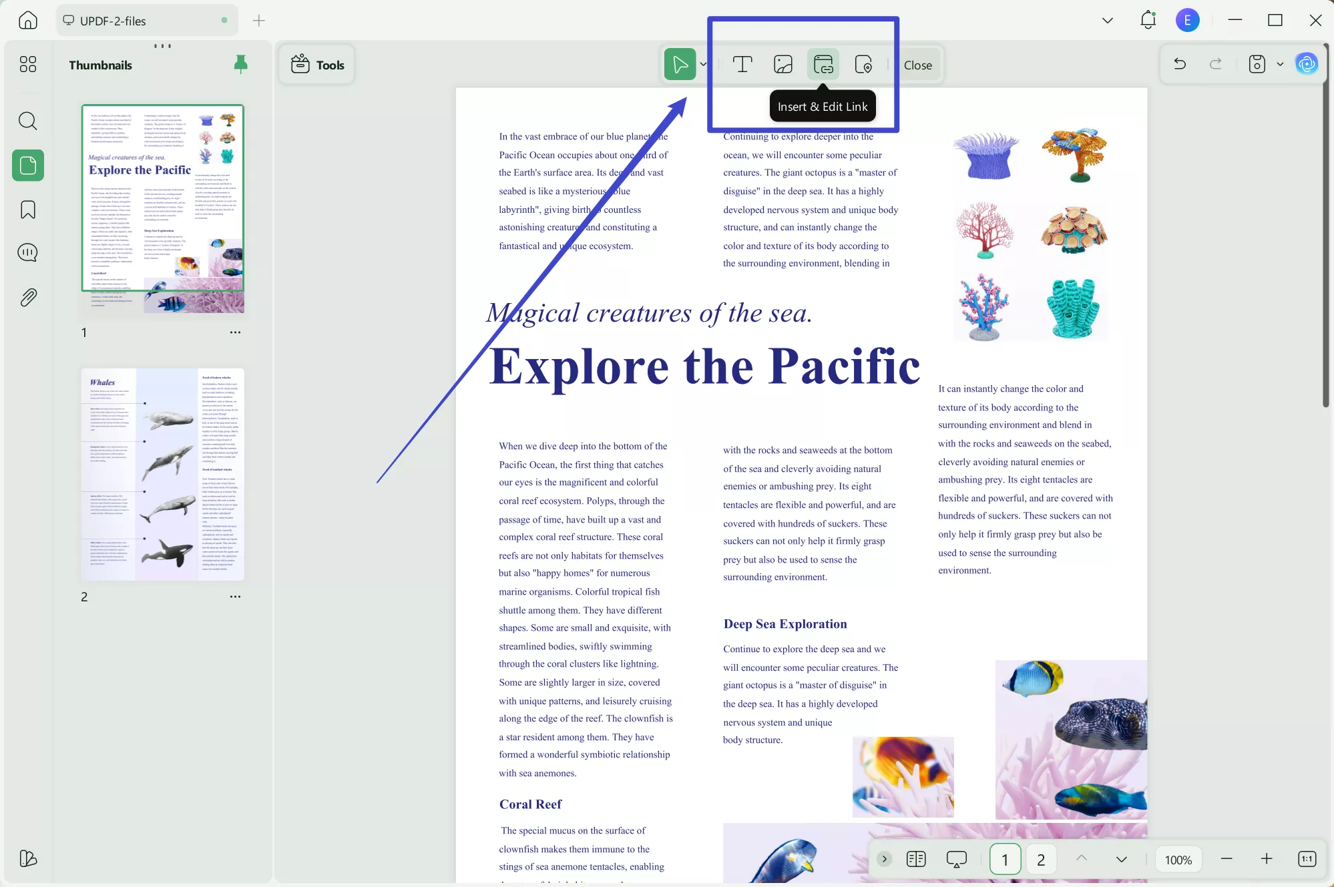1334x887 pixels.
Task: Open the Attachments paperclip panel
Action: coord(27,298)
